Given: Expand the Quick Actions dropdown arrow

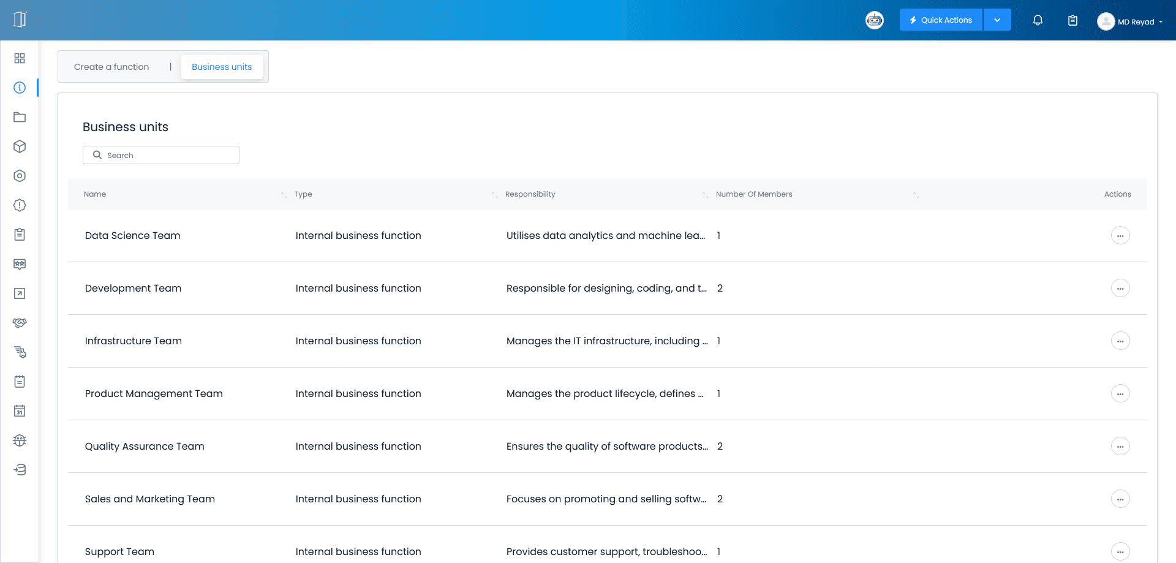Looking at the screenshot, I should click(997, 20).
